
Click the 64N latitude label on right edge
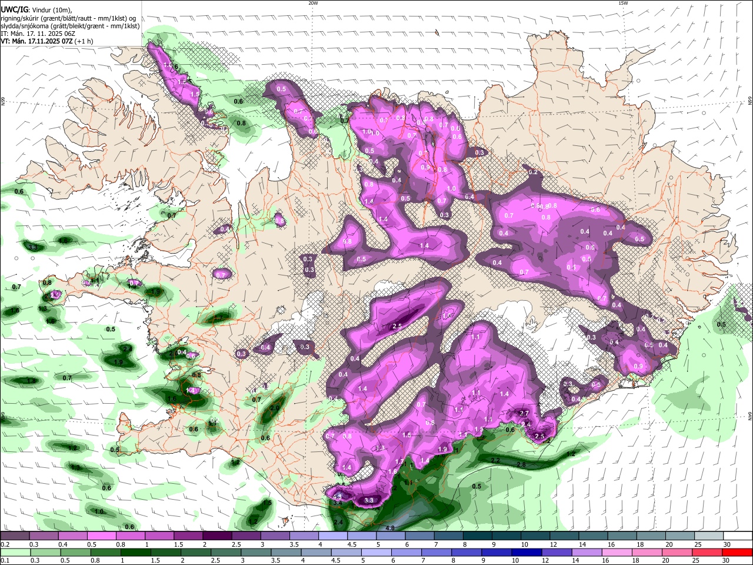click(750, 415)
